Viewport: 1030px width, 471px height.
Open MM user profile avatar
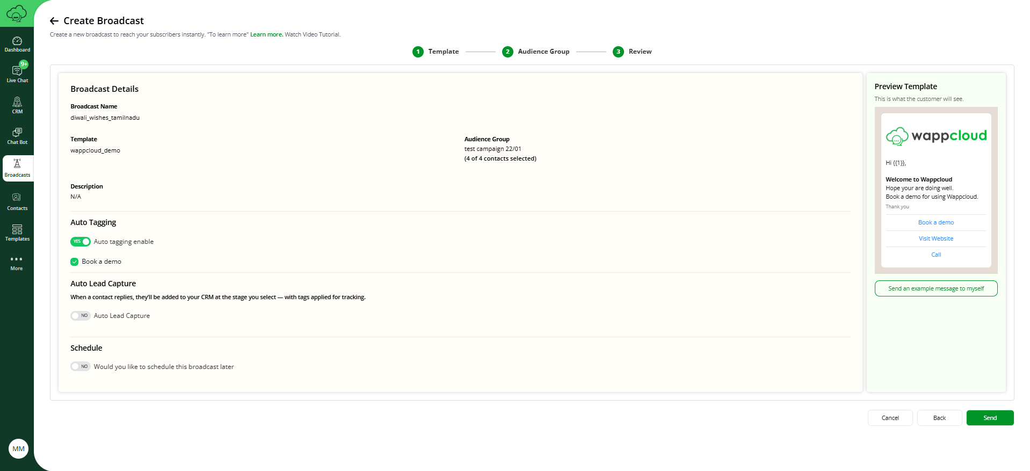[18, 448]
